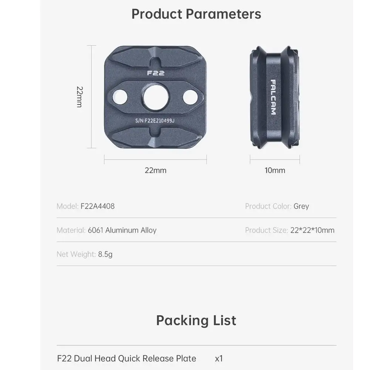
Task: Click the vertical 22mm height label
Action: point(79,97)
